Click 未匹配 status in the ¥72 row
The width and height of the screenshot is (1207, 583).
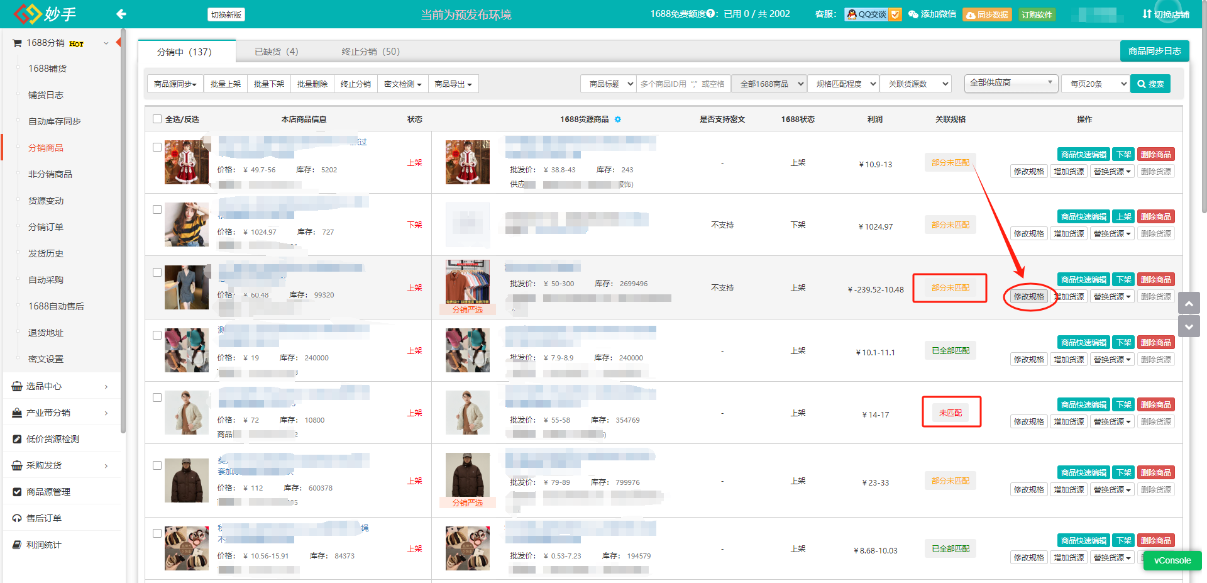[951, 413]
